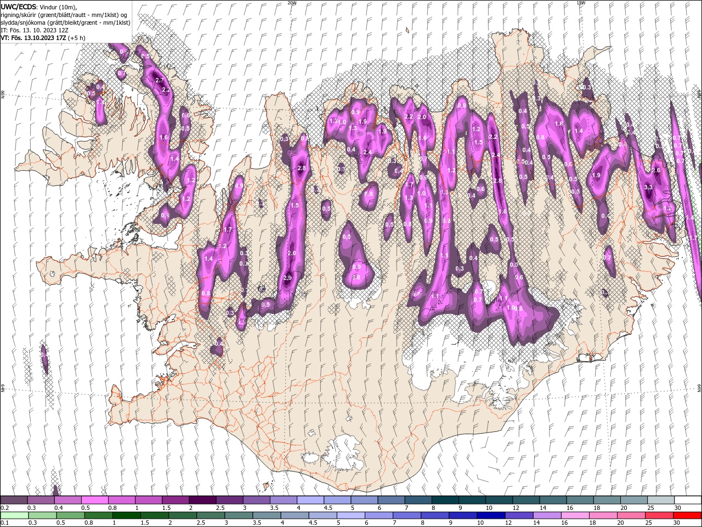This screenshot has height=527, width=702.
Task: Click the 2.7 precipitation value on the map
Action: [160, 80]
